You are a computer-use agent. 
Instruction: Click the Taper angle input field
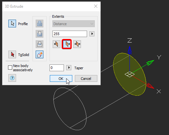(57, 68)
